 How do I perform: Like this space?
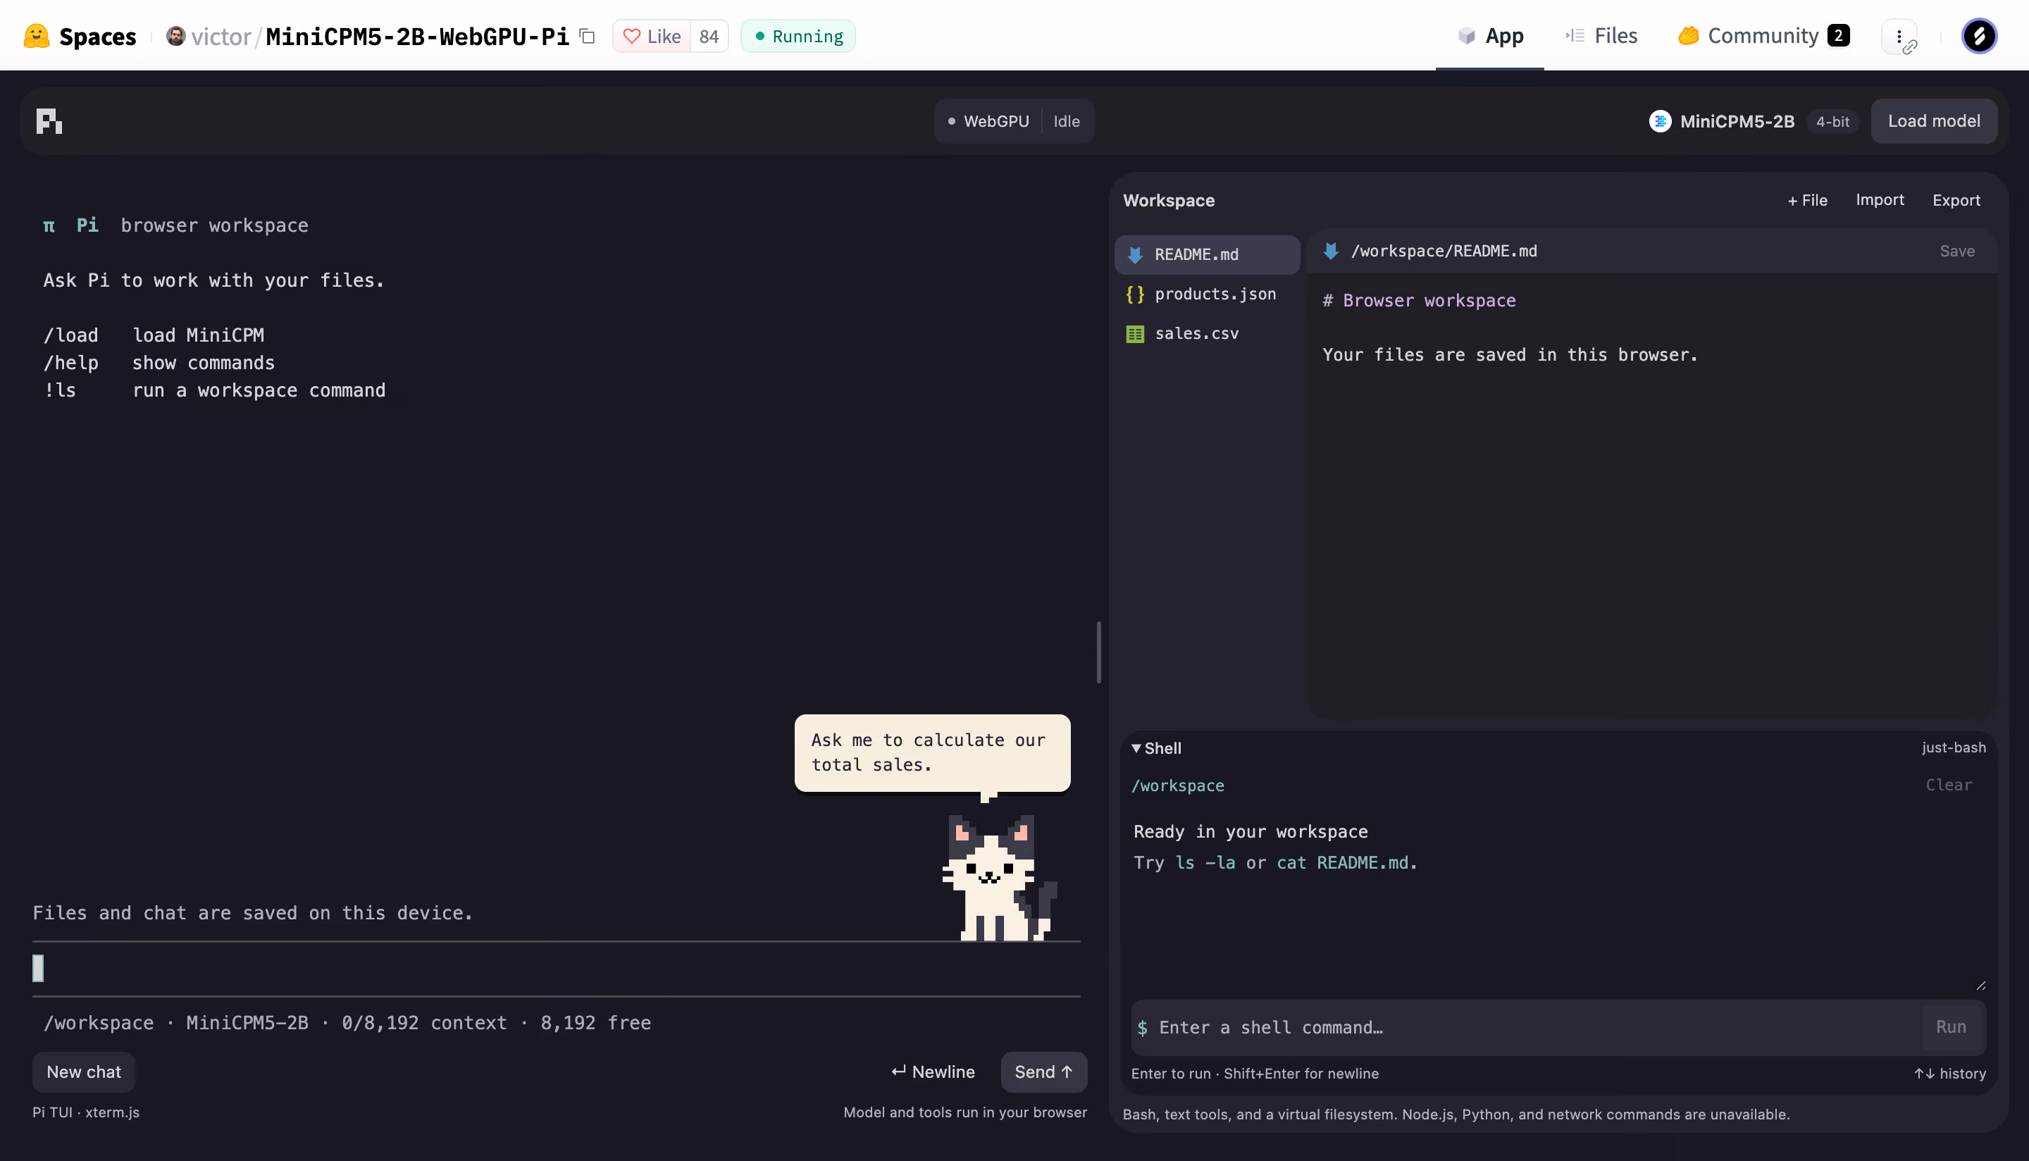pyautogui.click(x=652, y=36)
